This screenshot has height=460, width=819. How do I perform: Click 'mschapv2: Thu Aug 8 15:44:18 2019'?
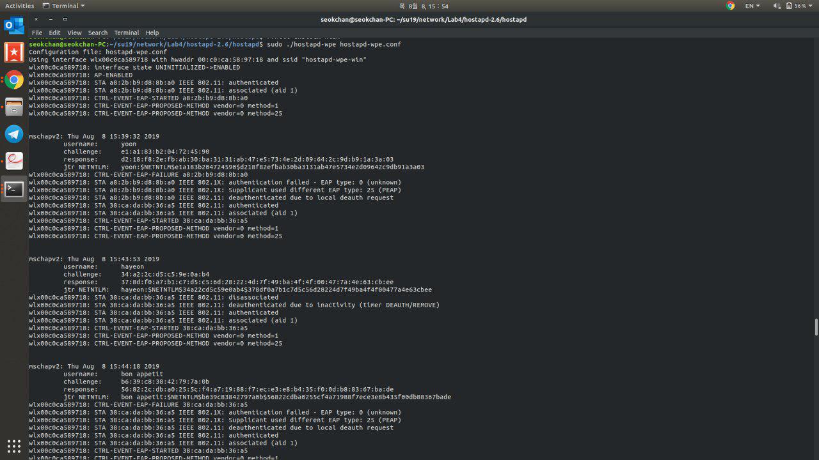94,366
